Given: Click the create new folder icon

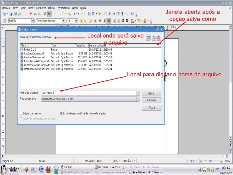Looking at the screenshot, I should (154, 37).
